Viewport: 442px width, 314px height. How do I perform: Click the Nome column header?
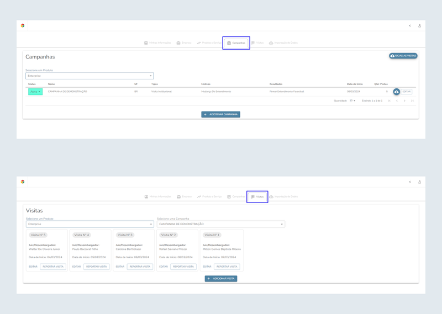[x=51, y=84]
